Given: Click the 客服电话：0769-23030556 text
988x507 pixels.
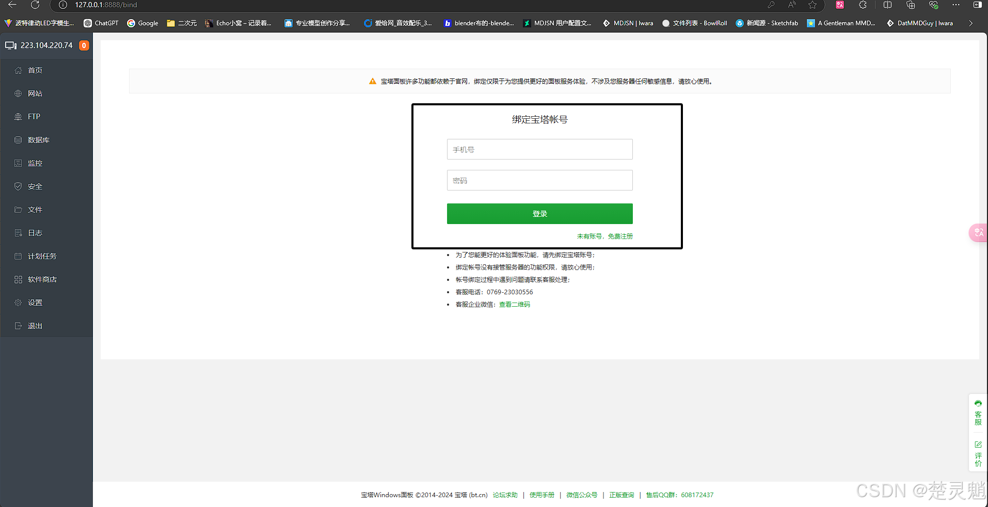Looking at the screenshot, I should point(494,292).
